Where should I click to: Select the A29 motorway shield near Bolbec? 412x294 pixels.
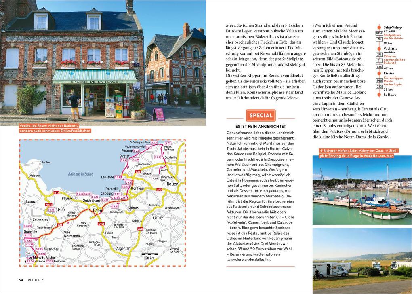tap(138, 172)
